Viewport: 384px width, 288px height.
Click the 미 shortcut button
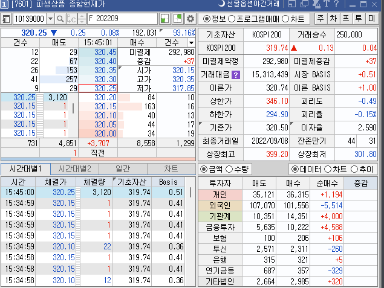371,19
